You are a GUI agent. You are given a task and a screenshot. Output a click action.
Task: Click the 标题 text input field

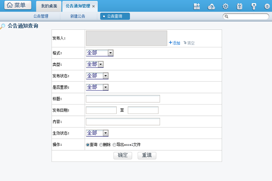pyautogui.click(x=123, y=99)
